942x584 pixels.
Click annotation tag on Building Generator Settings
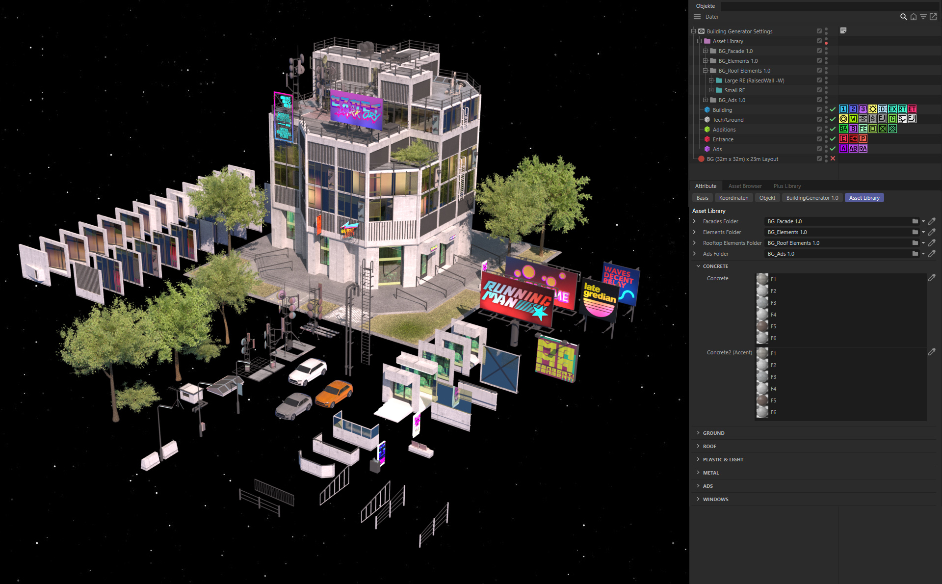(x=843, y=30)
